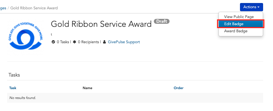Click the No results found row

135,98
